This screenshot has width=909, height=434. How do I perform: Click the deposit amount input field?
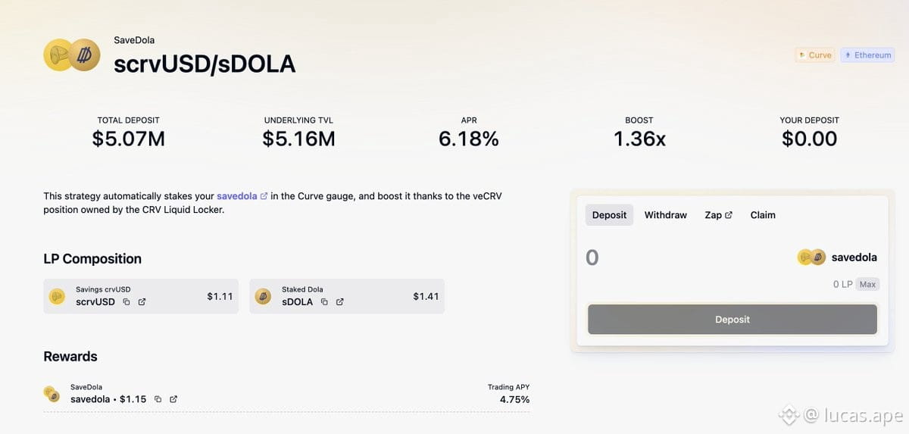682,258
